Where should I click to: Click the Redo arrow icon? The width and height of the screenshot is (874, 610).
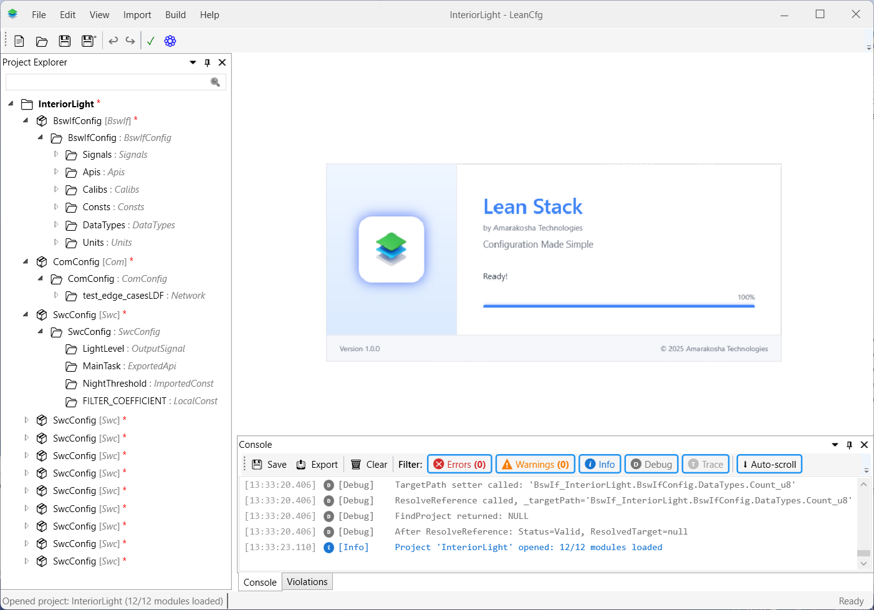click(130, 41)
